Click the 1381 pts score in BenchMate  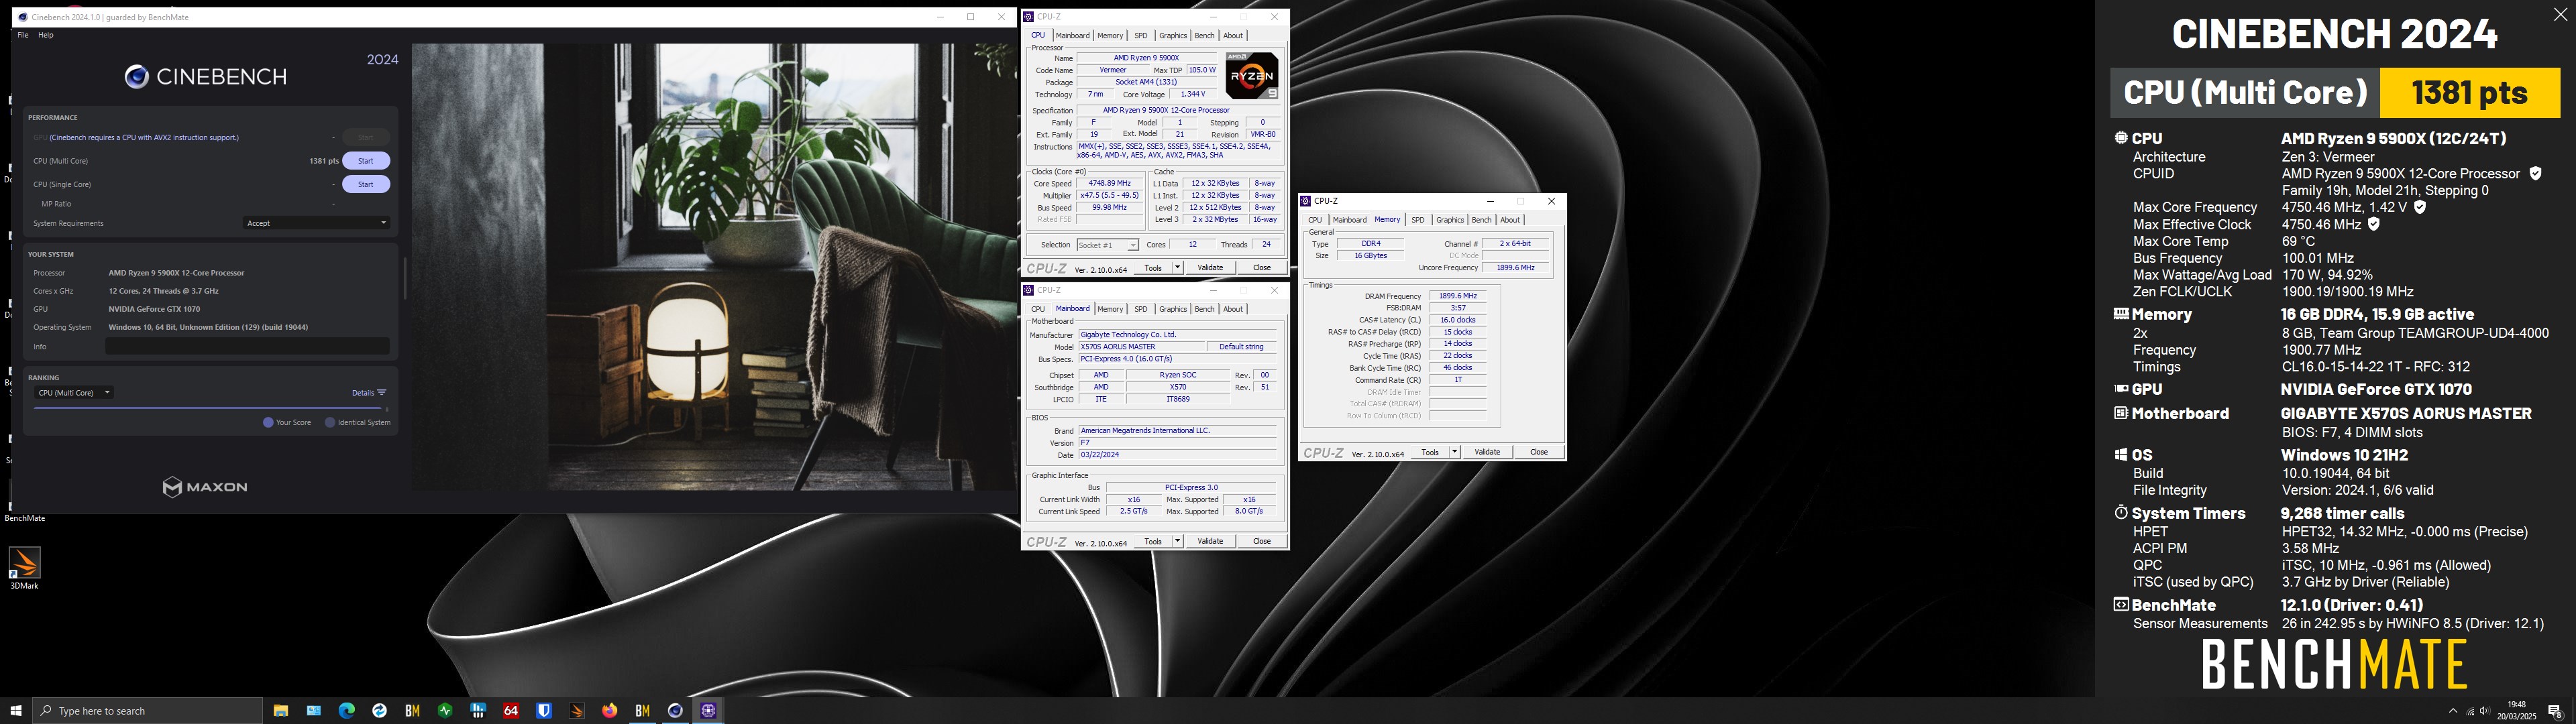pyautogui.click(x=2470, y=93)
